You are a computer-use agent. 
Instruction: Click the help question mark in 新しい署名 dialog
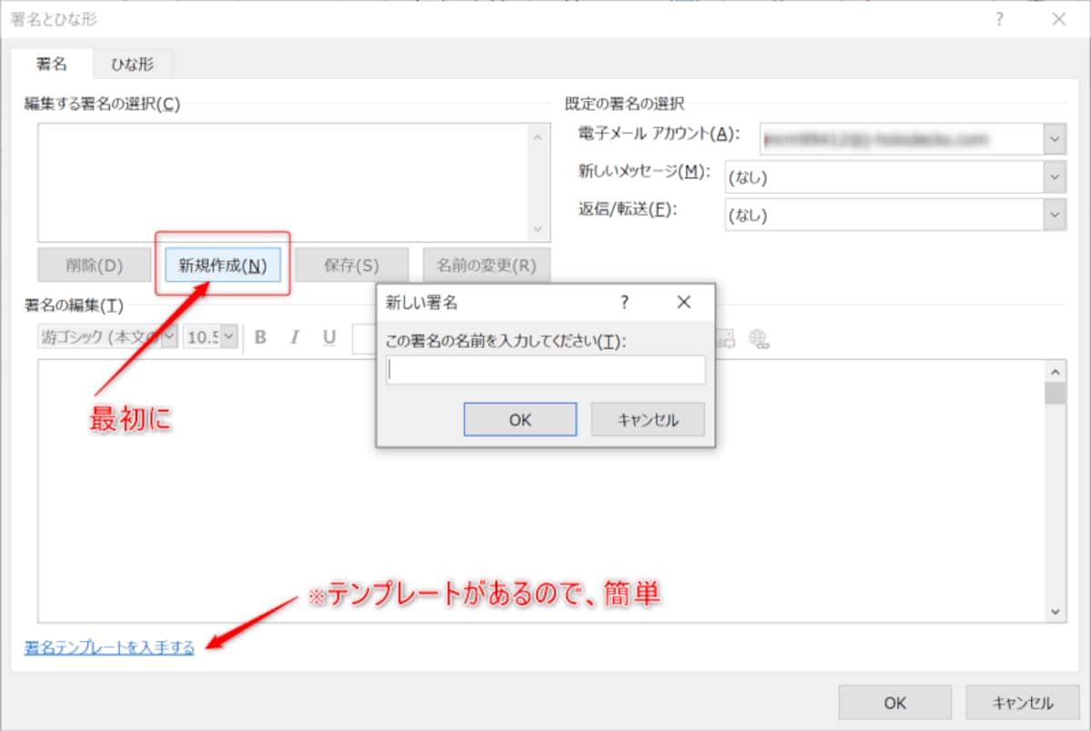(x=625, y=302)
